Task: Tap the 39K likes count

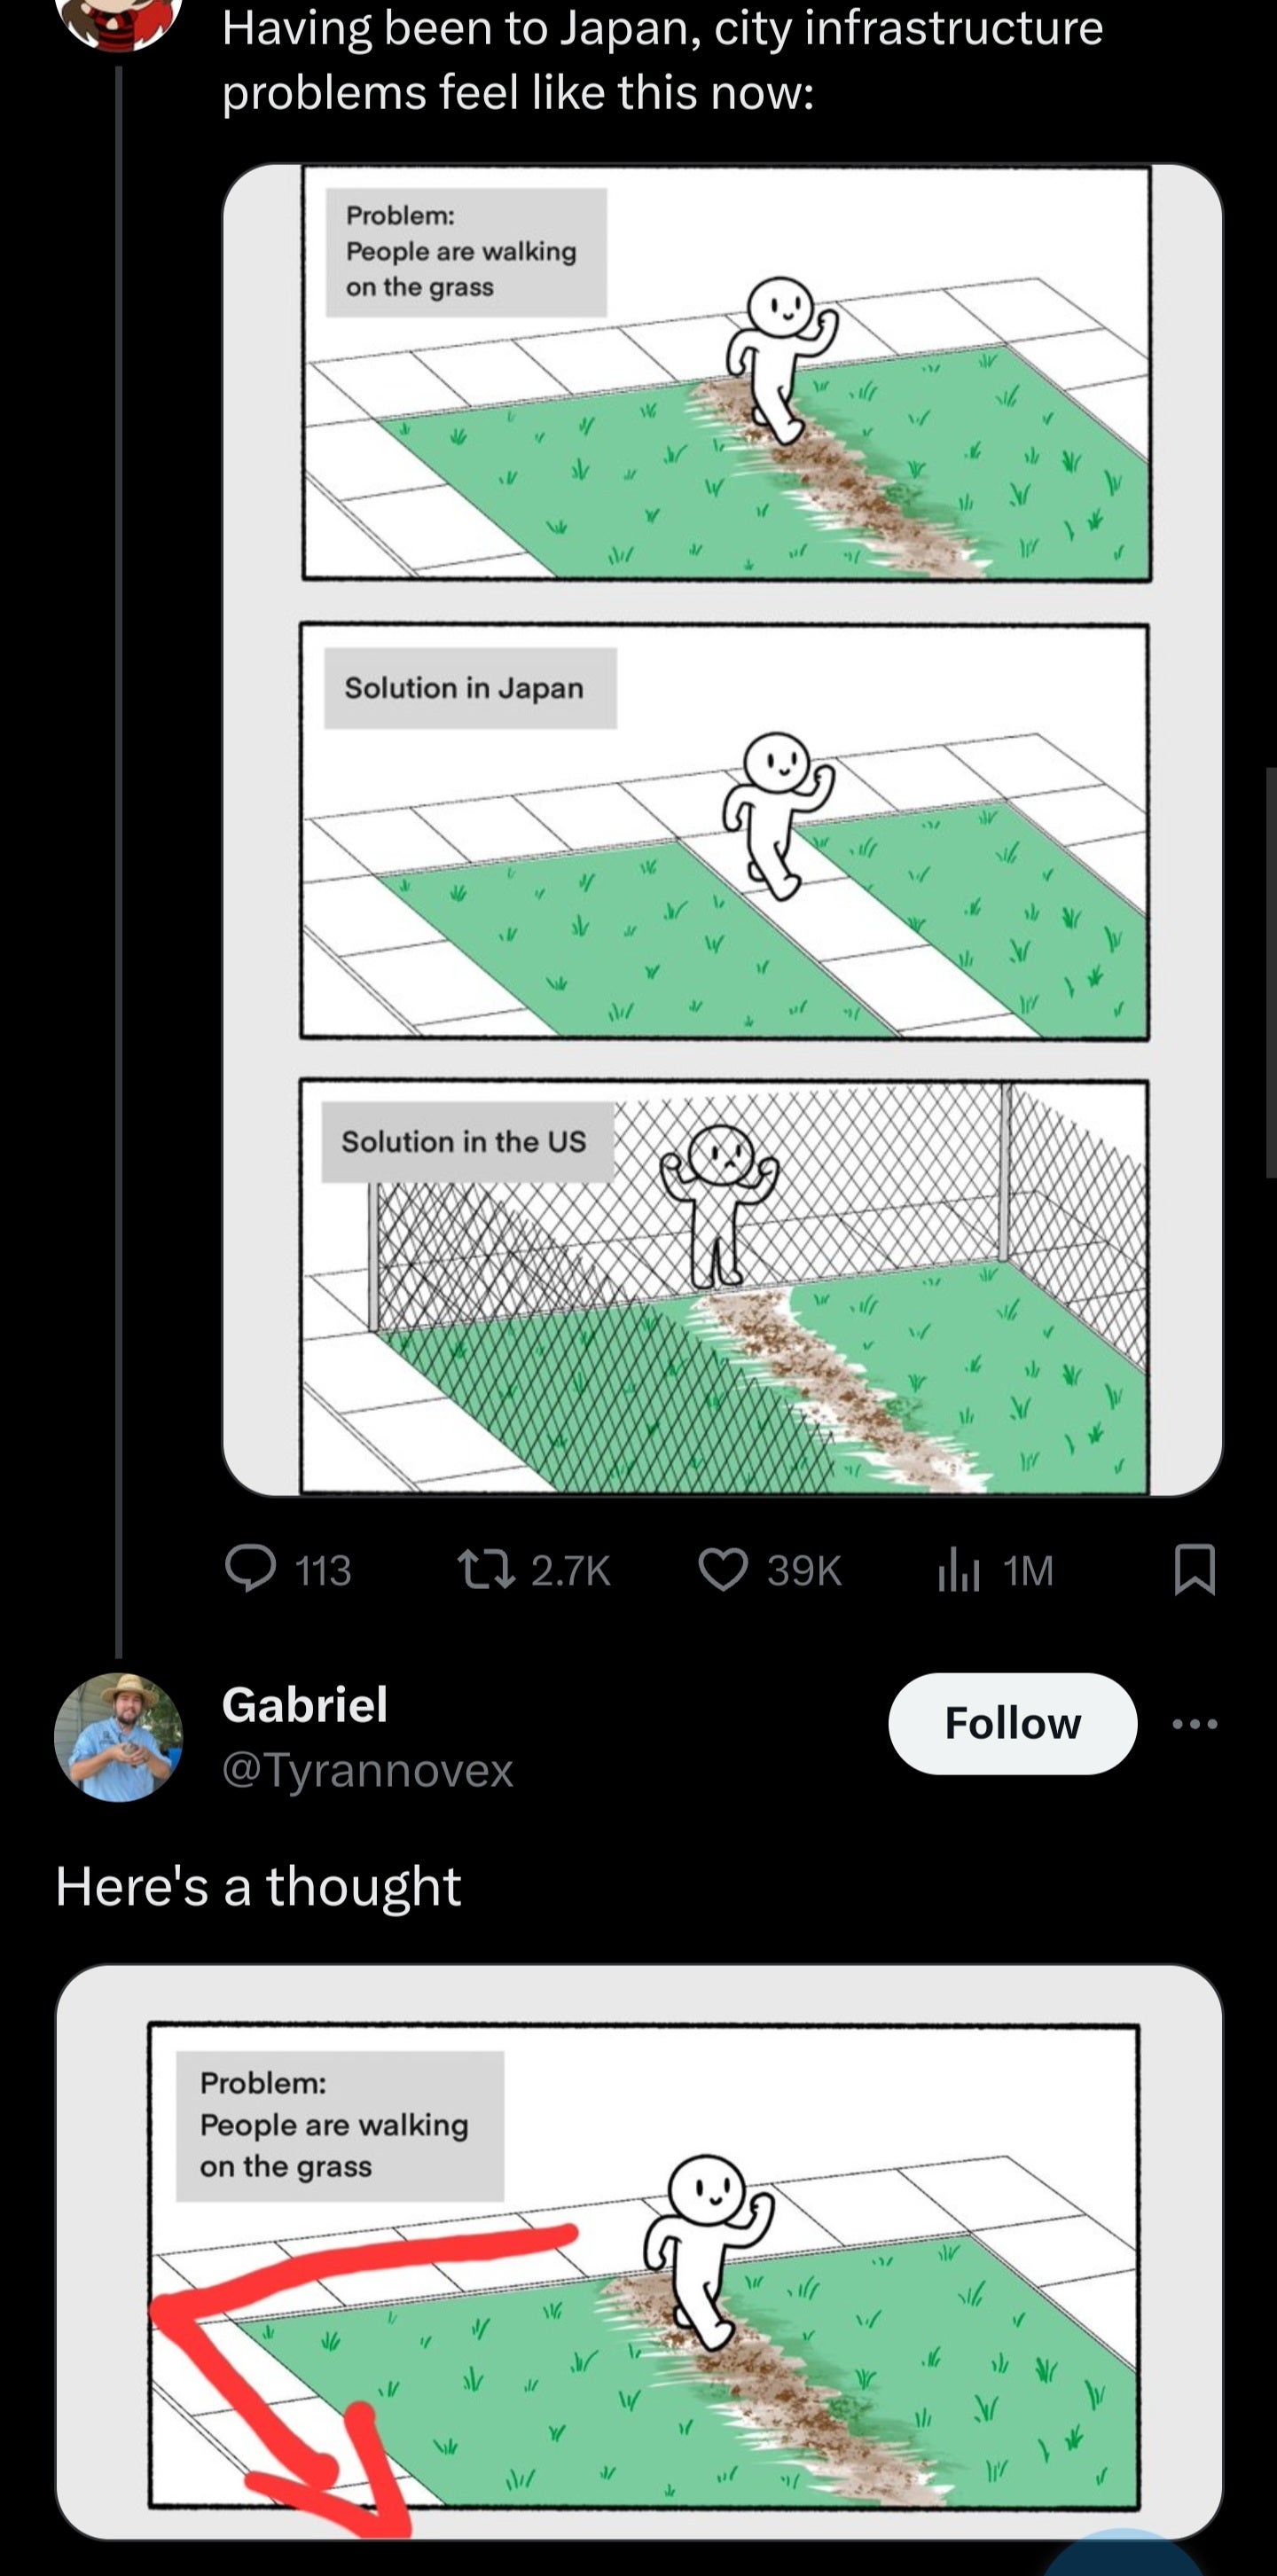Action: [804, 1570]
